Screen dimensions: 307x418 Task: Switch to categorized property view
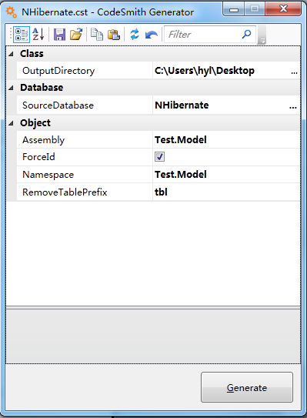[22, 35]
